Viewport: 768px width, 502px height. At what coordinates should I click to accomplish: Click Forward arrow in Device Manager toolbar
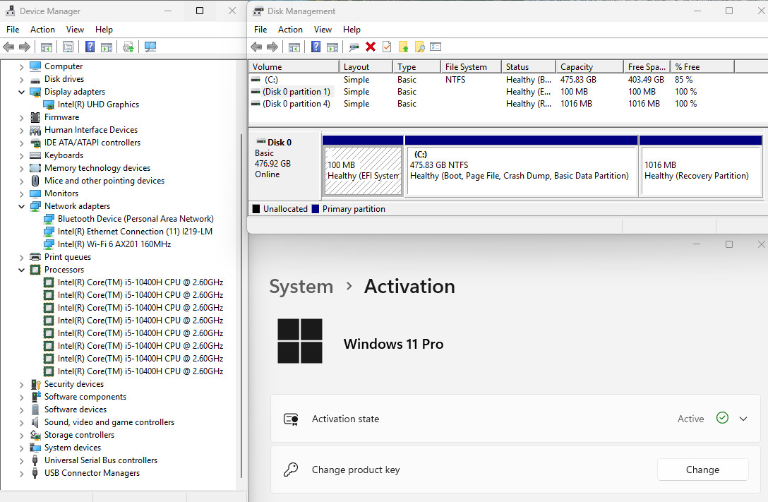coord(25,47)
